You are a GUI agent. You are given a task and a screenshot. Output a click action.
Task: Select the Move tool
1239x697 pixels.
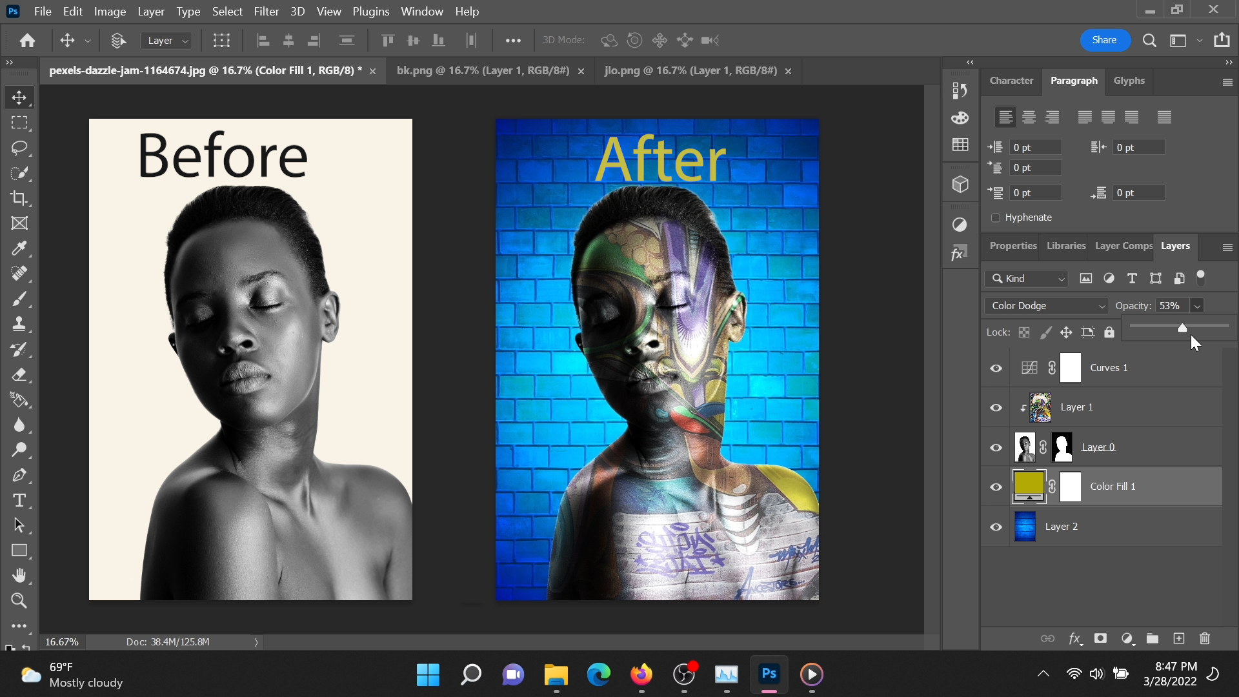pos(19,98)
